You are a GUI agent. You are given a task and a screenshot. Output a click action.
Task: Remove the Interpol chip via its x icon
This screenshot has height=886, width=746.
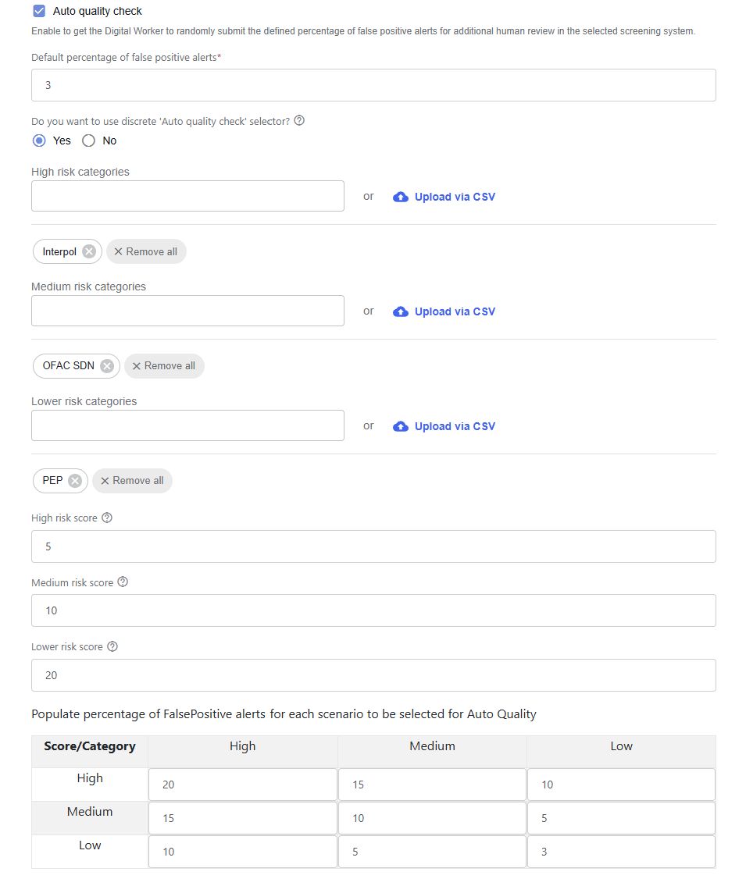coord(89,251)
